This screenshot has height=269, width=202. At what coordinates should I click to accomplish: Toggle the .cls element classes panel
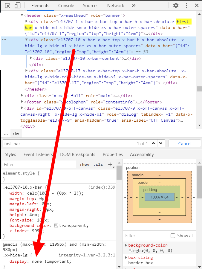click(x=98, y=165)
